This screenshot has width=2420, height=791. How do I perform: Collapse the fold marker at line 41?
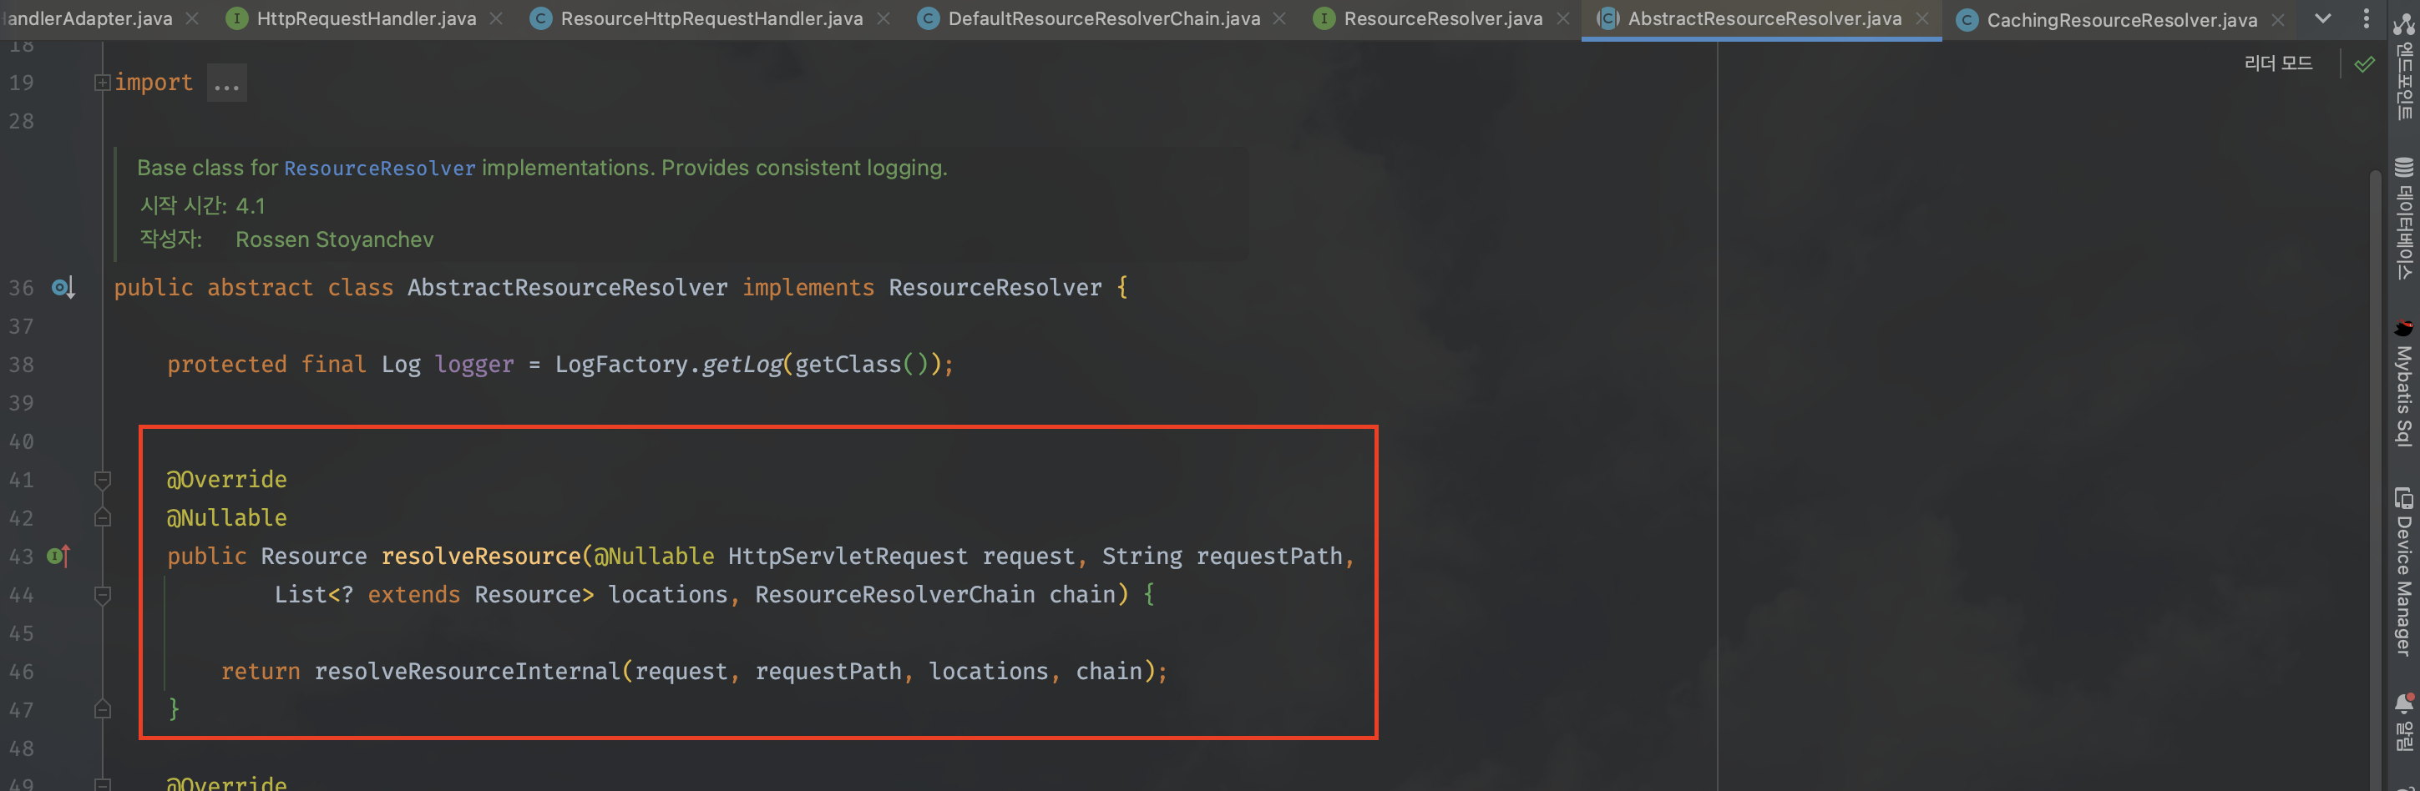pos(103,481)
